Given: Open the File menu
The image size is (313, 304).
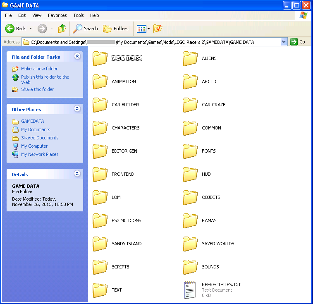Looking at the screenshot, I should pyautogui.click(x=8, y=15).
